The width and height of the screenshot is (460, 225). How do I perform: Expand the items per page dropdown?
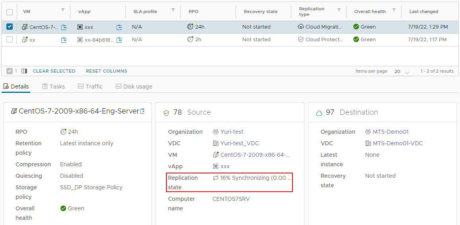[402, 72]
